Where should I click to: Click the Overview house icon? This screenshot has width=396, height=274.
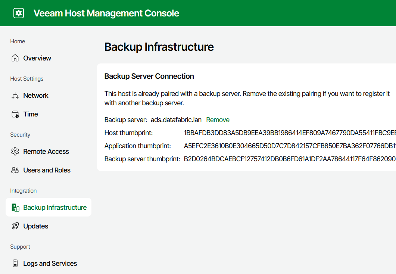[15, 58]
